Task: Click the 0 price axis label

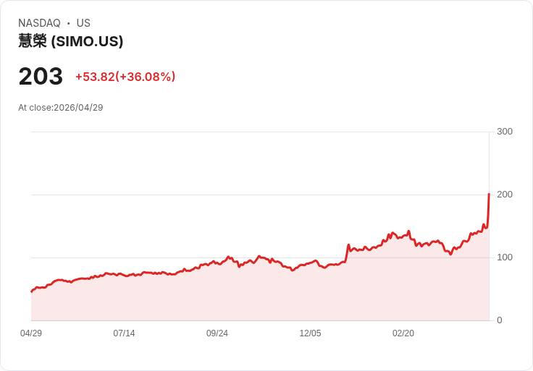Action: pyautogui.click(x=500, y=320)
